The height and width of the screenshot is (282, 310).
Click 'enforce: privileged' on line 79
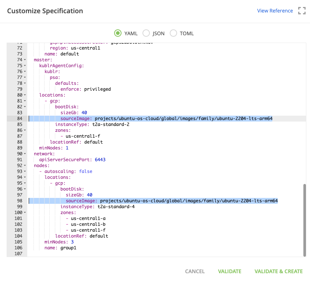[x=85, y=89]
